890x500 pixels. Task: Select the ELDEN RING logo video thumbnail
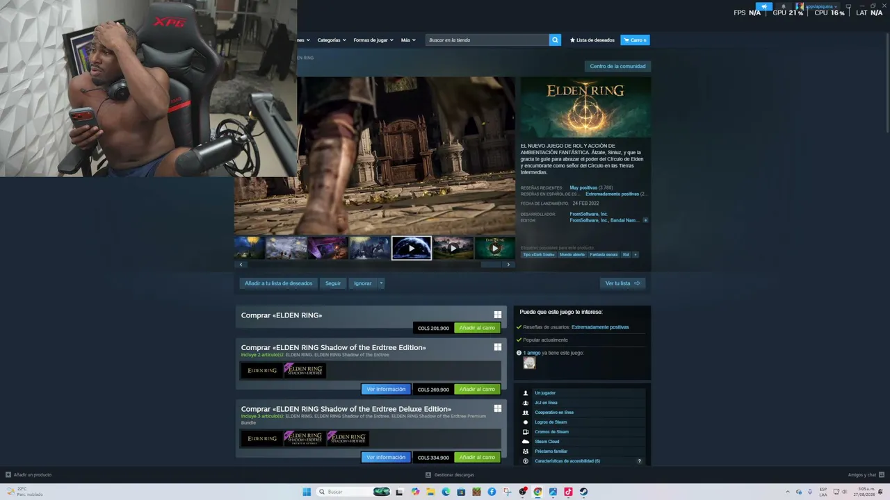(494, 248)
